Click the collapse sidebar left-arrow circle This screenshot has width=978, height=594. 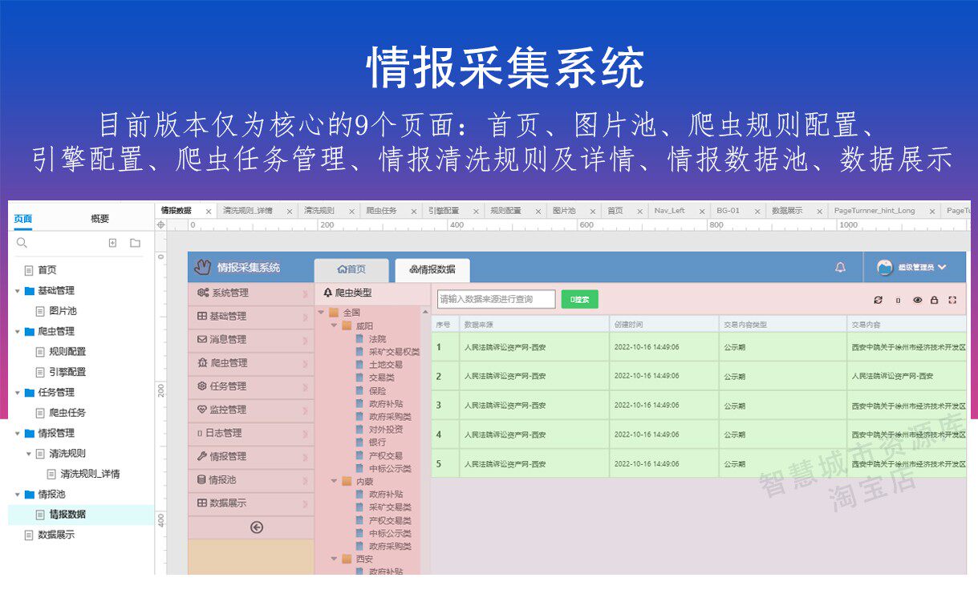point(257,527)
